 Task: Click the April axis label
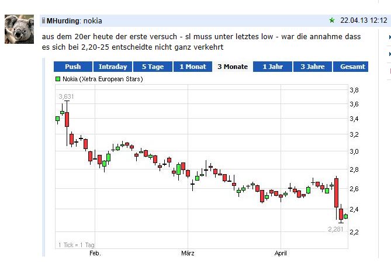pyautogui.click(x=281, y=253)
